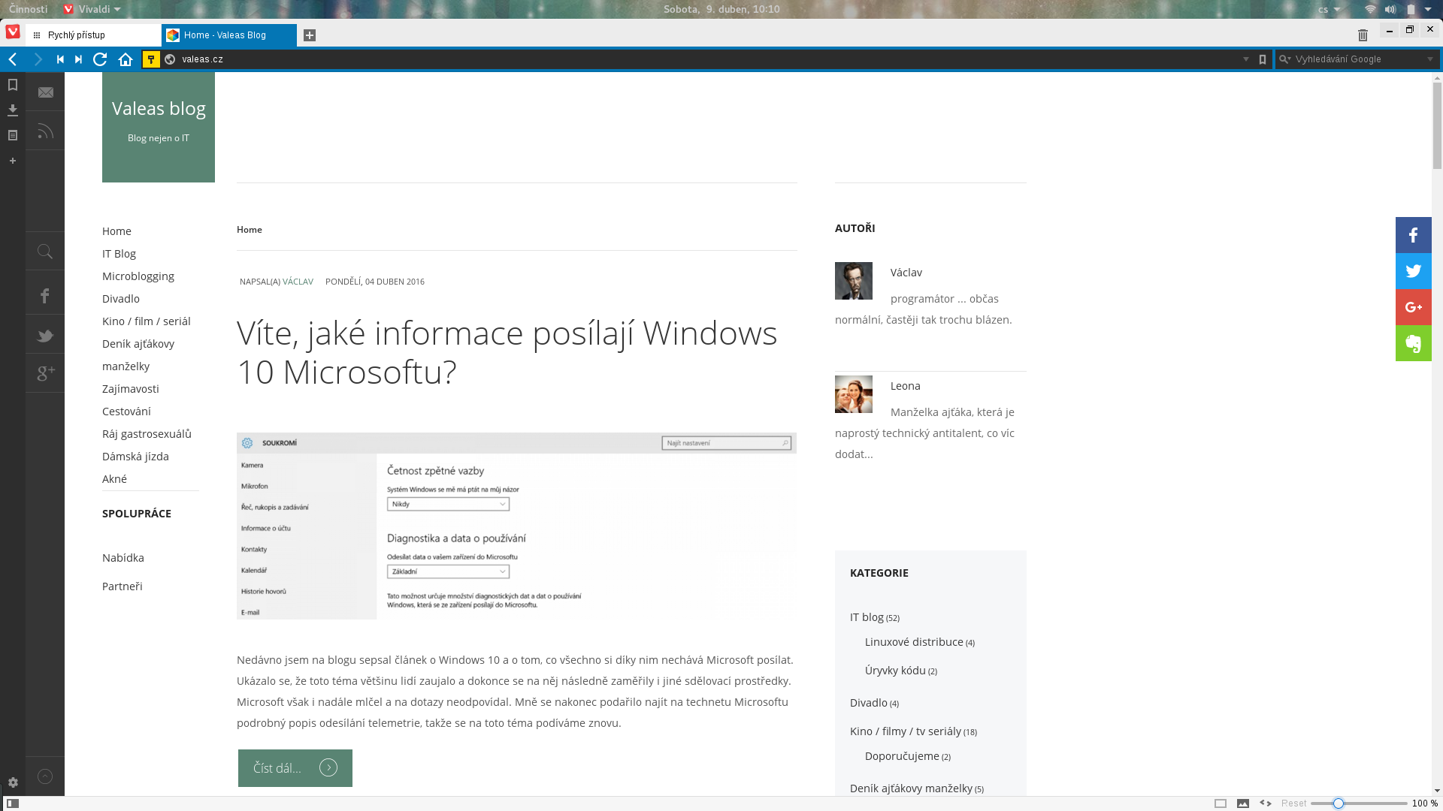Click the site's gray Google Plus icon
1443x811 pixels.
click(45, 373)
